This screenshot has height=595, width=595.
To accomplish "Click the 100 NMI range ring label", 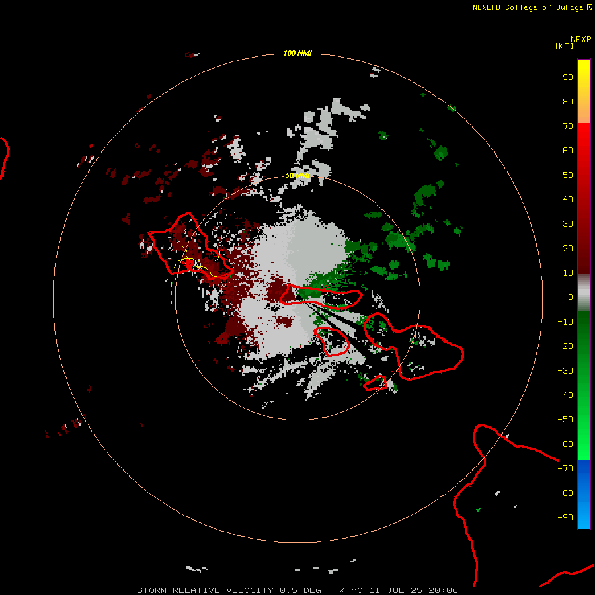I will click(x=297, y=53).
